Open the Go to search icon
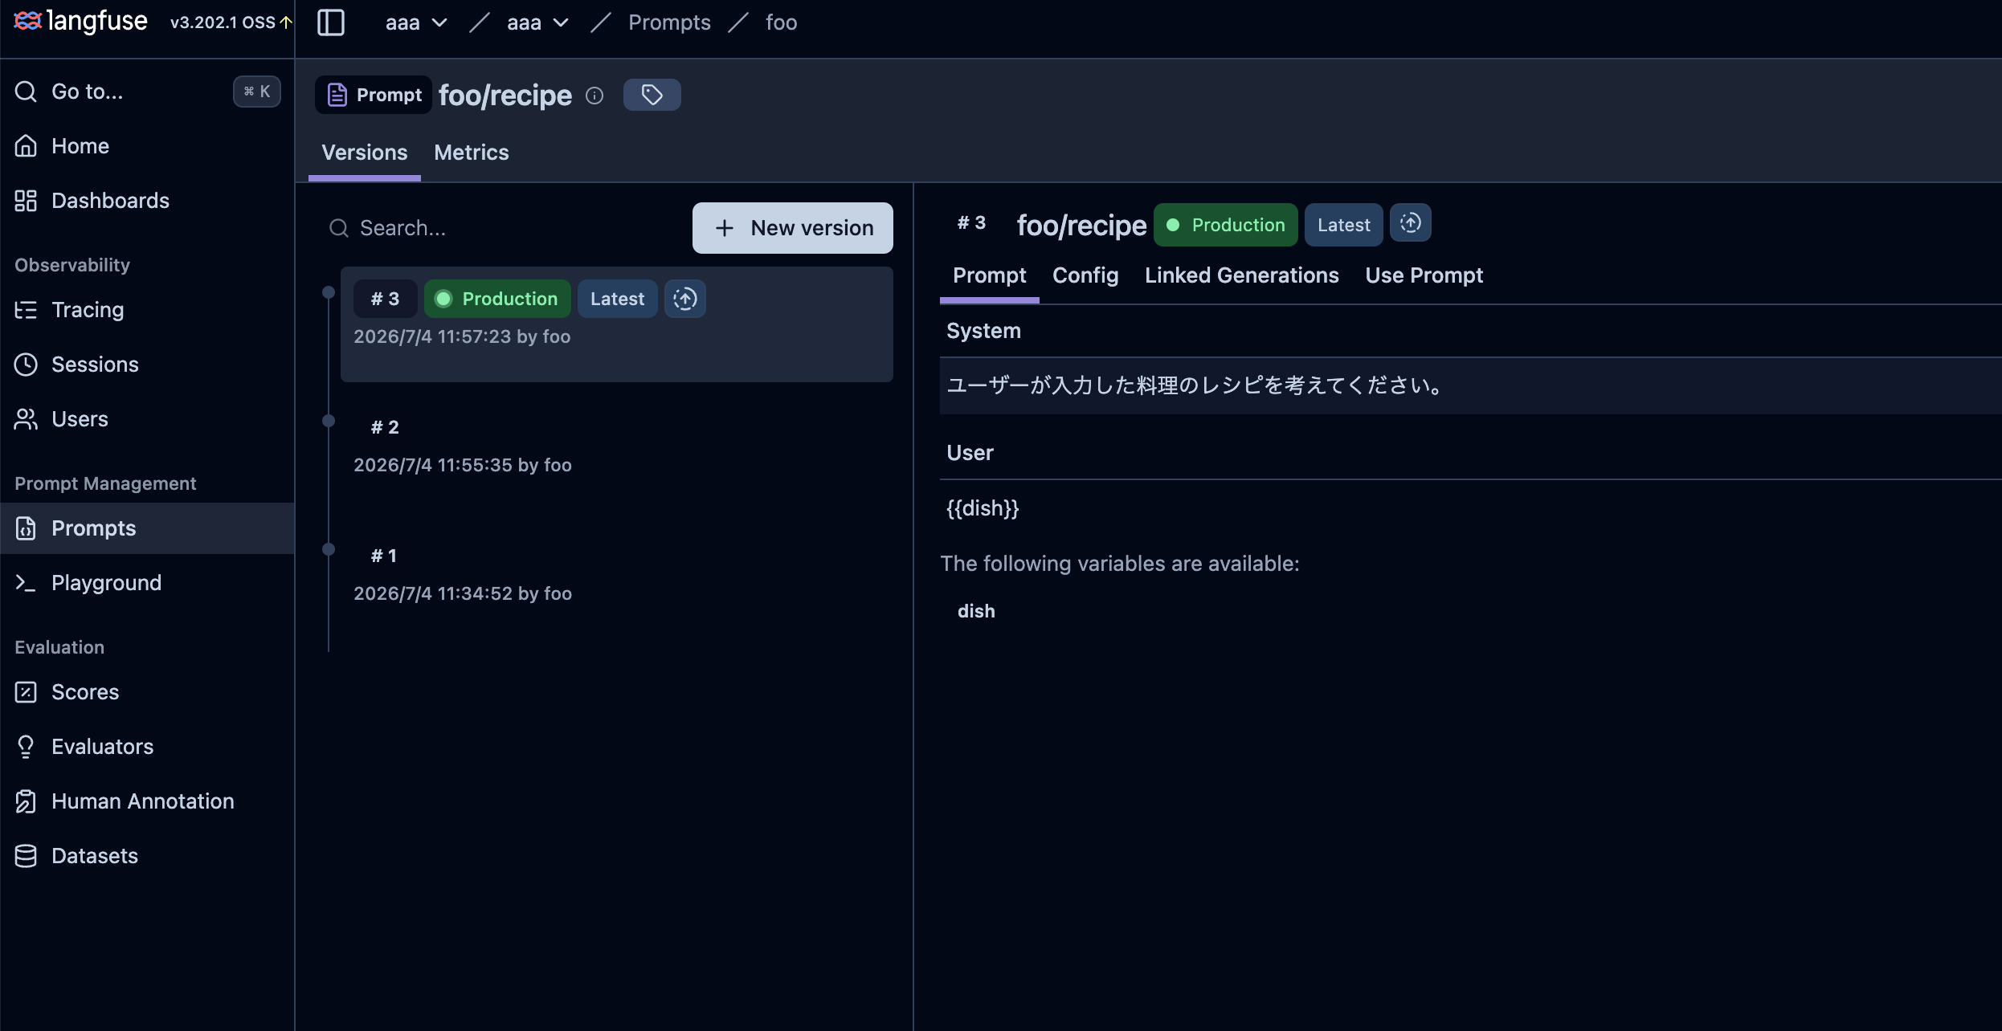The width and height of the screenshot is (2002, 1031). point(26,92)
